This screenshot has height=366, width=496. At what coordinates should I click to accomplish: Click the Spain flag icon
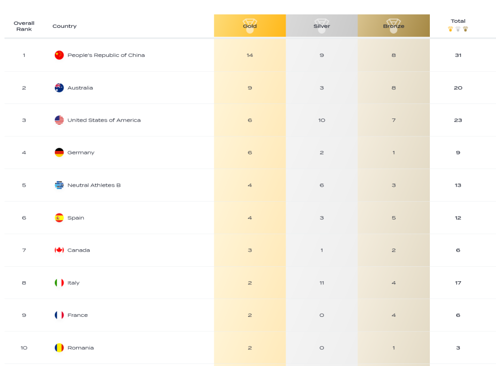[x=59, y=218]
